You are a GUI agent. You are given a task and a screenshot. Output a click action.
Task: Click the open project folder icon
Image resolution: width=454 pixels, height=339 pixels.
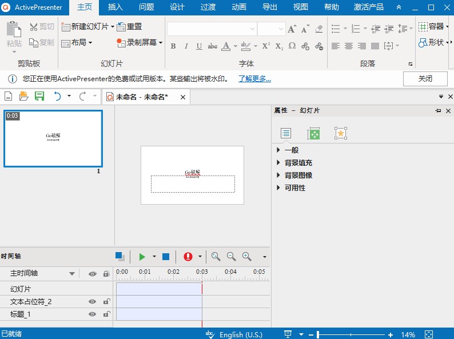[x=24, y=97]
